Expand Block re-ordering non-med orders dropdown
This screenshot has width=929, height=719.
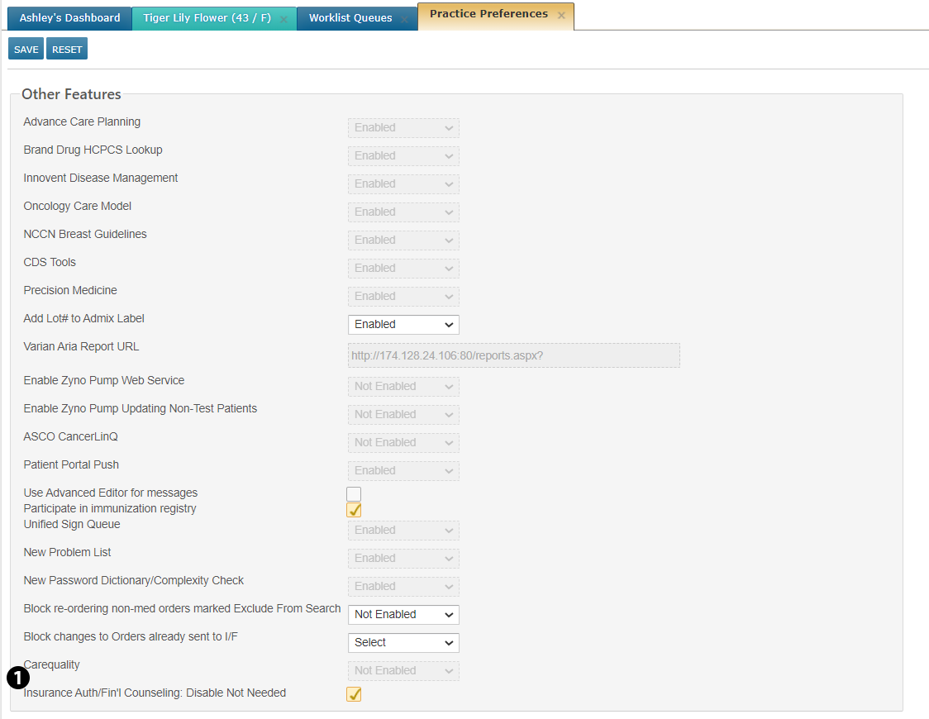(x=403, y=615)
